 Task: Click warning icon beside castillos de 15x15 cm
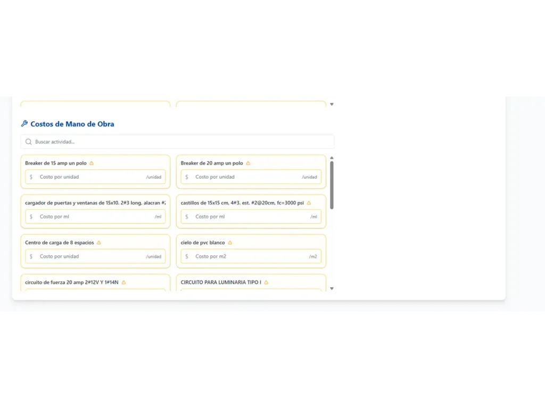coord(309,203)
